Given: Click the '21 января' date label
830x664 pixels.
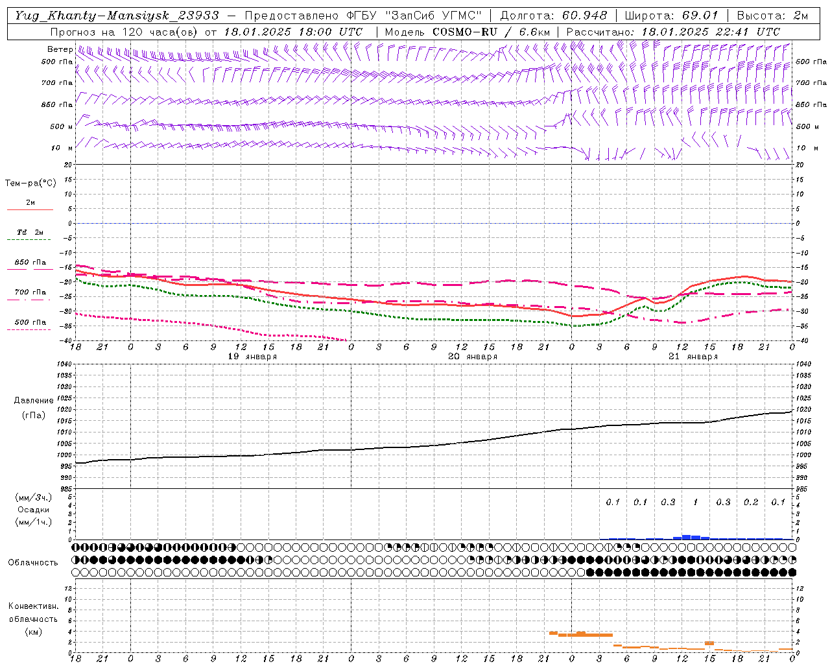Looking at the screenshot, I should tap(693, 357).
